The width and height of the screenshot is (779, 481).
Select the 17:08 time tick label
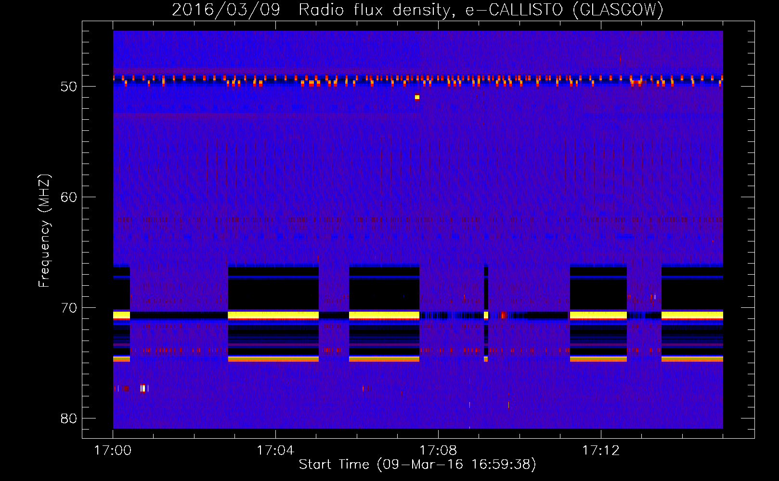438,451
